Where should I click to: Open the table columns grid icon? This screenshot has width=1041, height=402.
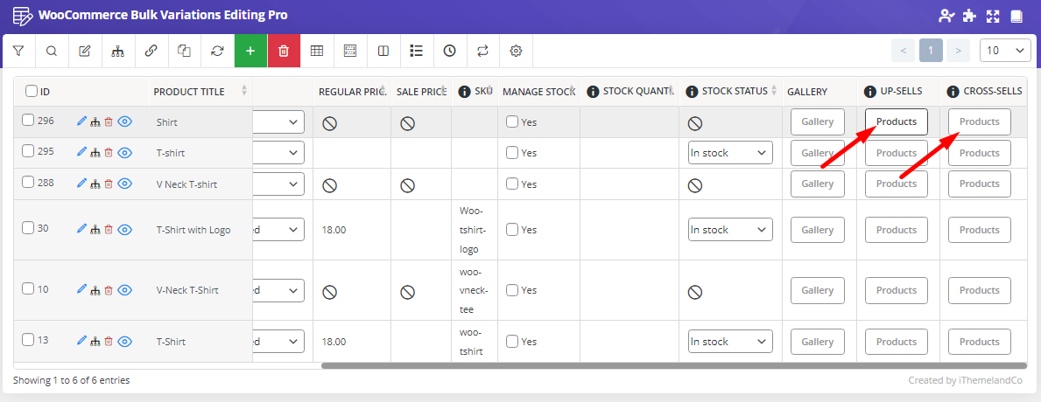pyautogui.click(x=317, y=51)
